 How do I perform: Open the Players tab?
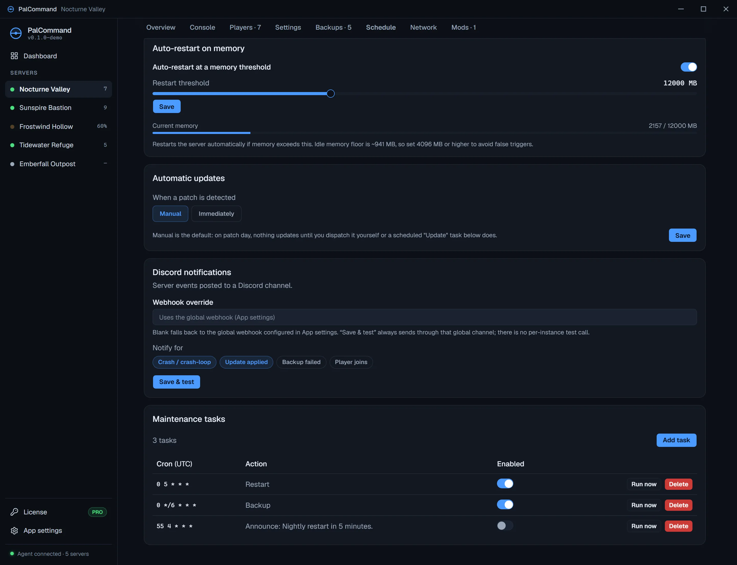(245, 27)
